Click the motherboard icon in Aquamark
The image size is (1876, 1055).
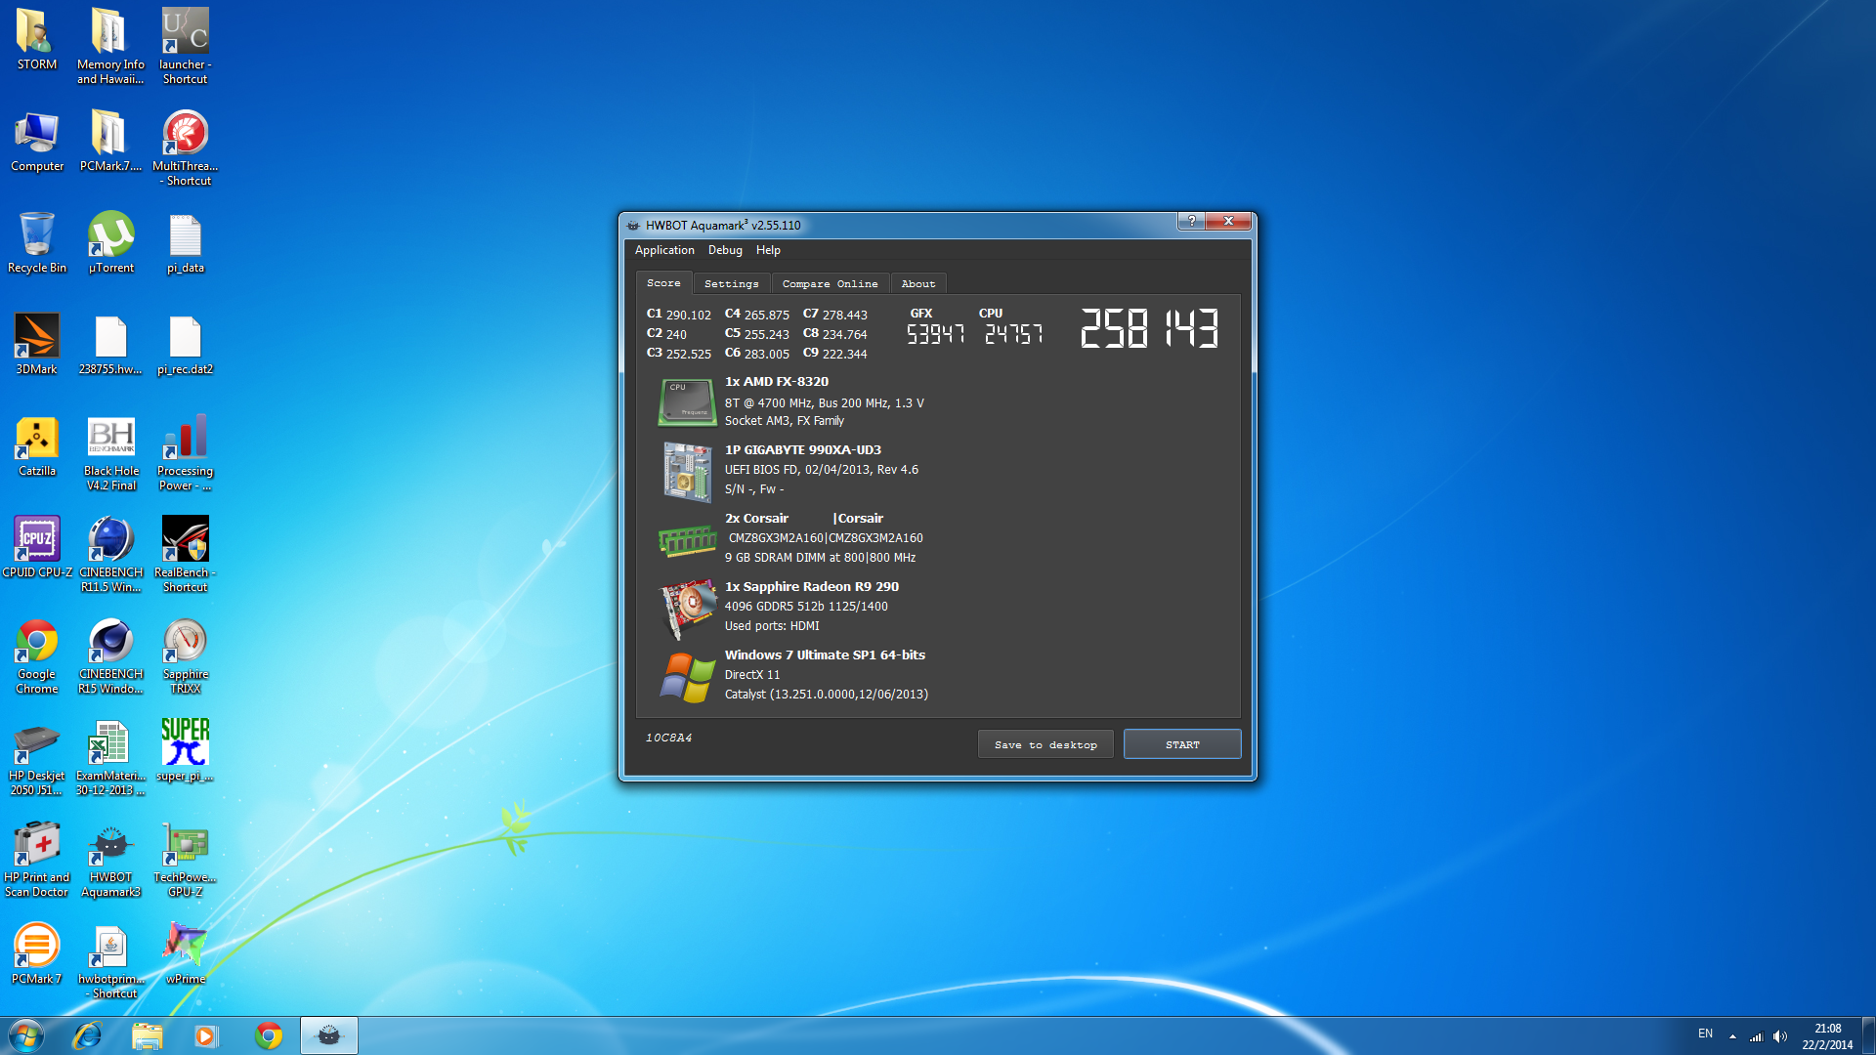[x=687, y=471]
